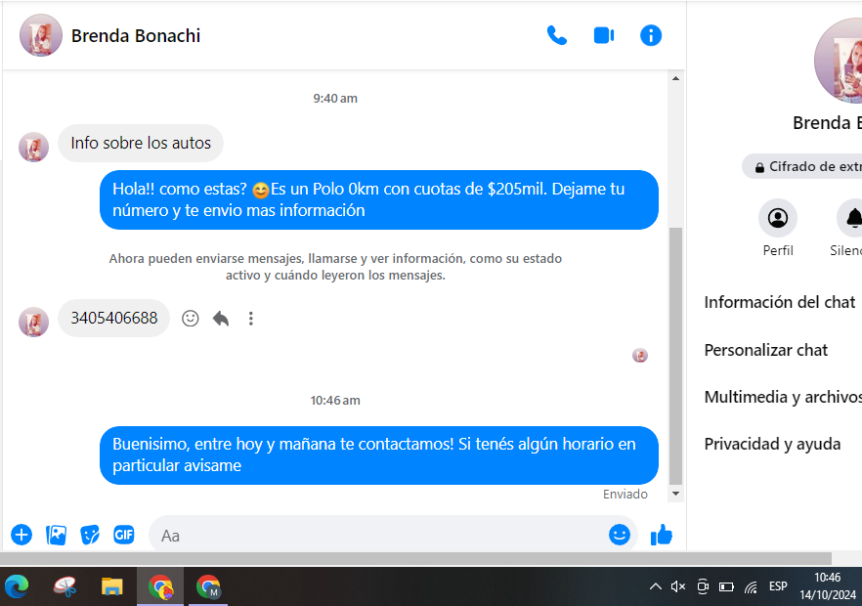Choose a sticker from composer
The height and width of the screenshot is (606, 862).
(x=90, y=535)
